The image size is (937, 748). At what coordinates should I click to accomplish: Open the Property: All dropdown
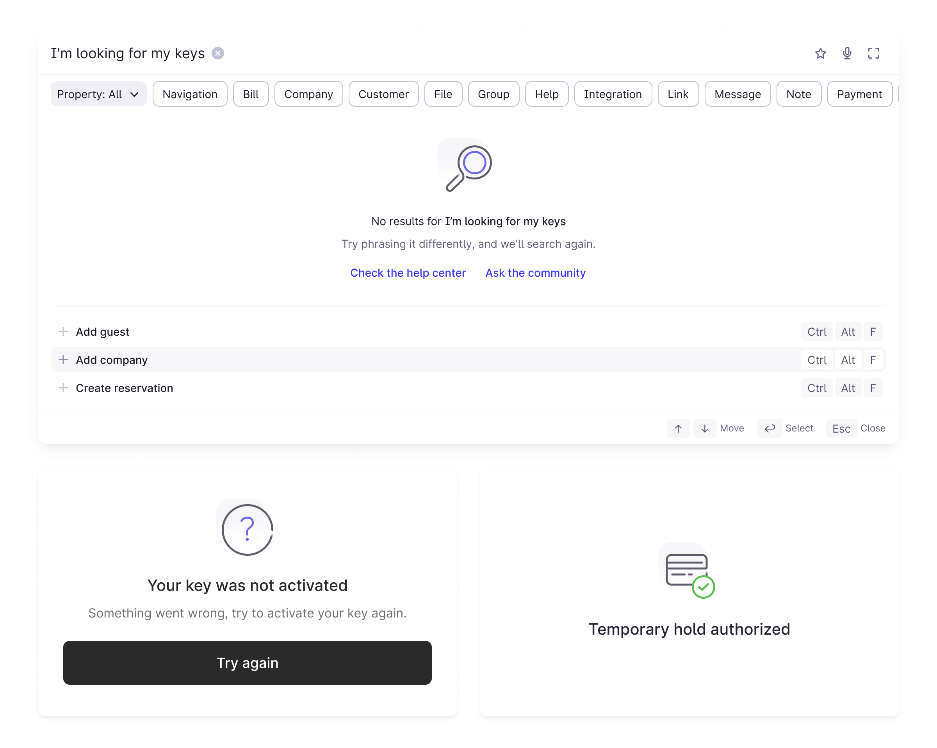pyautogui.click(x=98, y=94)
